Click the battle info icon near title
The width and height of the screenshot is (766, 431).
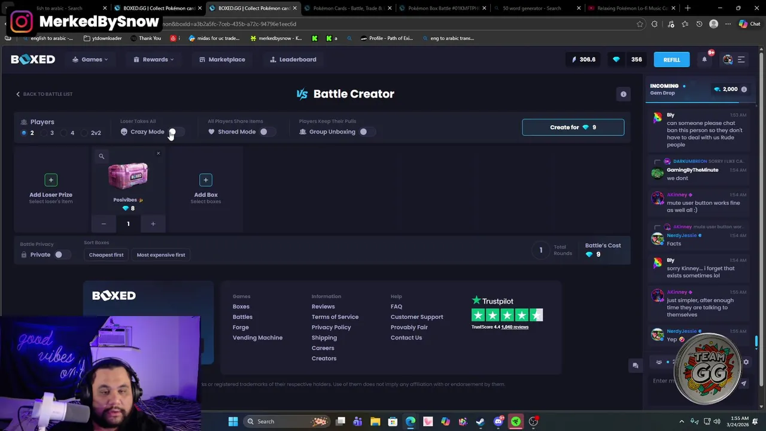pyautogui.click(x=624, y=94)
